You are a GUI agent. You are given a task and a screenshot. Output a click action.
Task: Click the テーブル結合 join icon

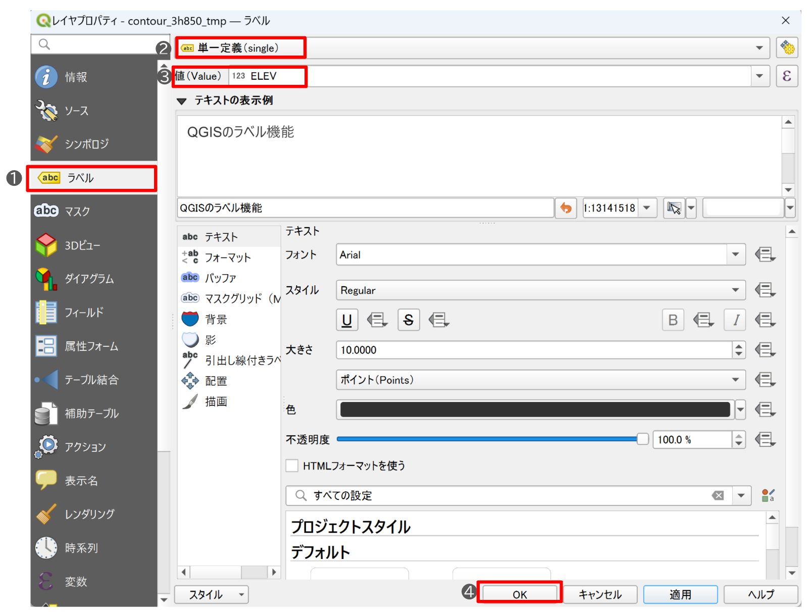click(46, 380)
